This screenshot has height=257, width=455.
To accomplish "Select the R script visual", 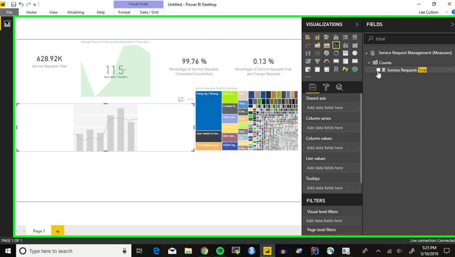I will pyautogui.click(x=336, y=69).
